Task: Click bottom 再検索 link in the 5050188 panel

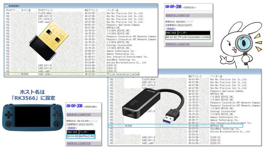Action: [70, 143]
